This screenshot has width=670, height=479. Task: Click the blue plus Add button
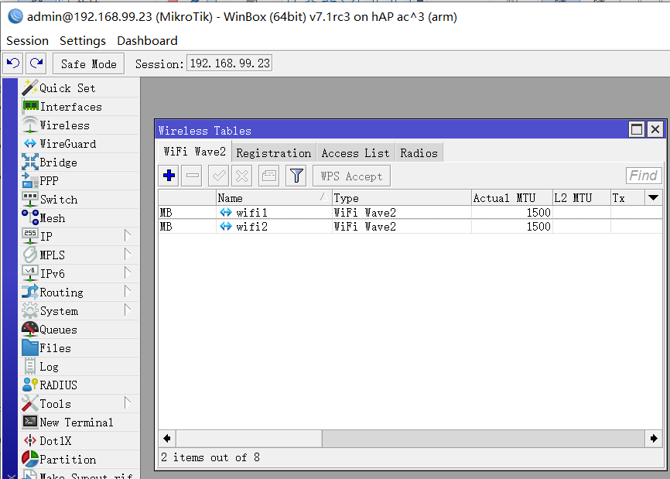tap(169, 176)
